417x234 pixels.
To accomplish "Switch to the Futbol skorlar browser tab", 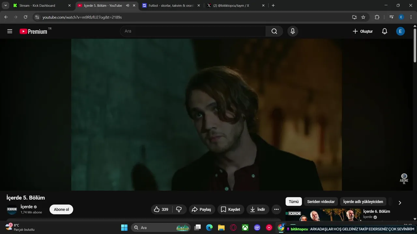I will [171, 6].
